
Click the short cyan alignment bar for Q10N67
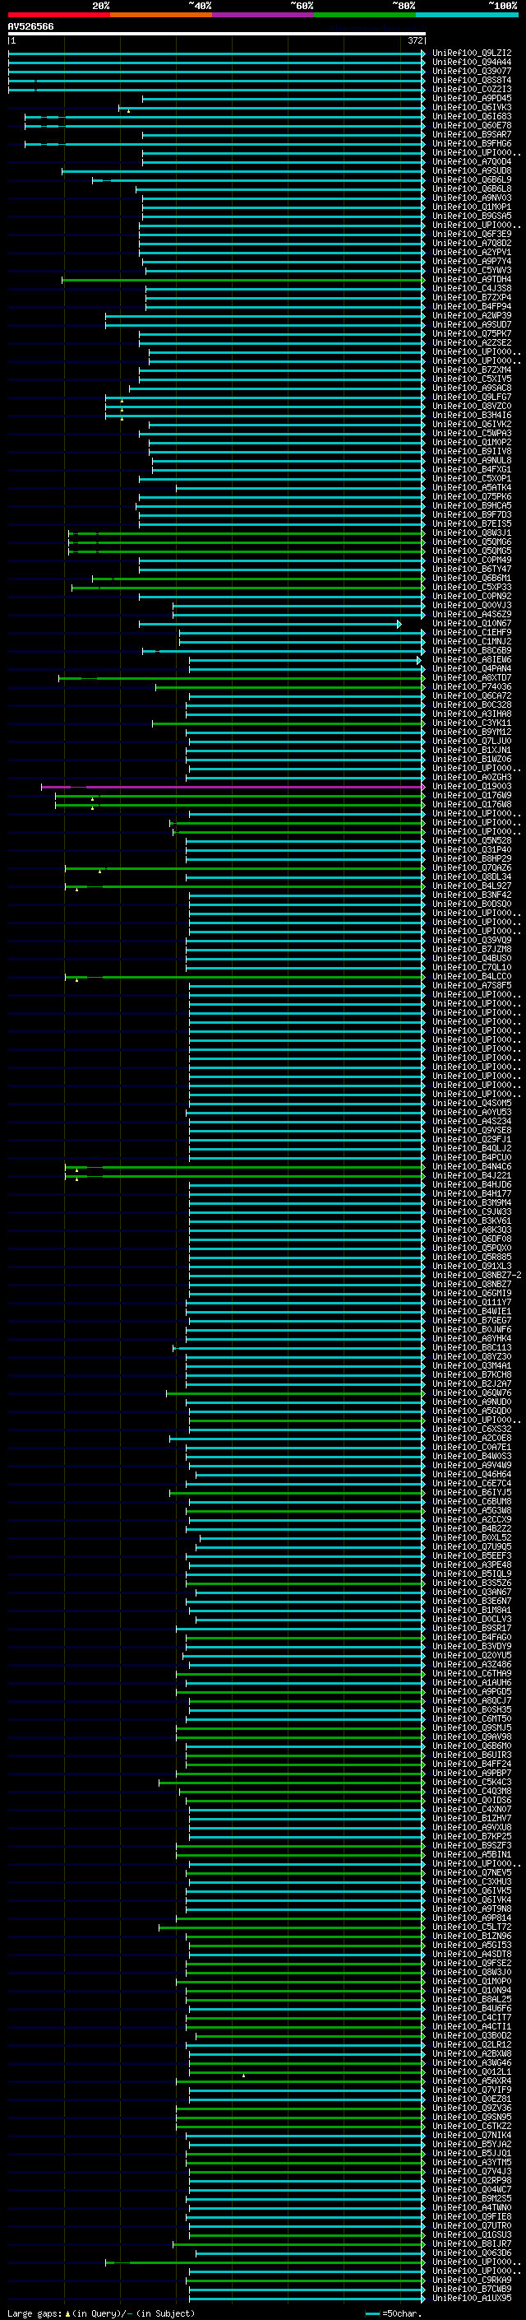point(270,623)
